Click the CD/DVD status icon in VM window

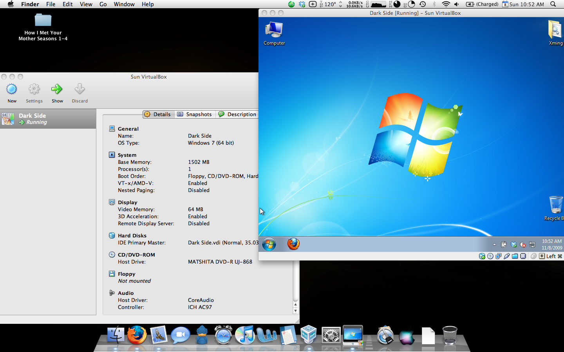[490, 256]
